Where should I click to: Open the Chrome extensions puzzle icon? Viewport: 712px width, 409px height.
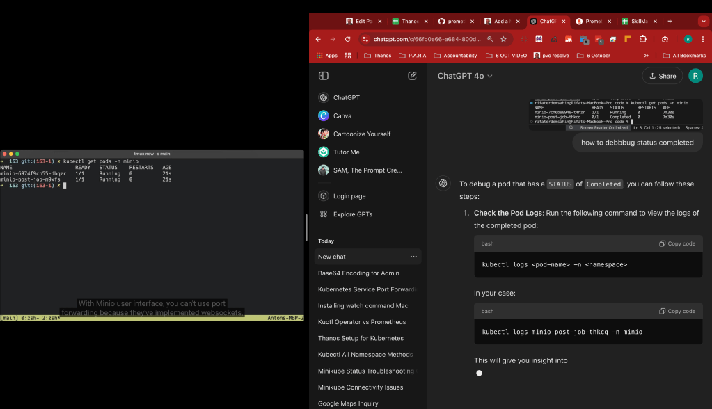click(x=643, y=40)
